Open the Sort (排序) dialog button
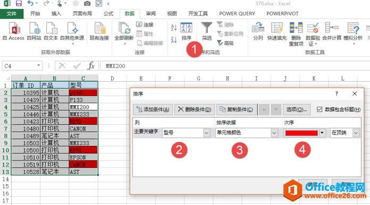Image resolution: width=370 pixels, height=205 pixels. 187,31
